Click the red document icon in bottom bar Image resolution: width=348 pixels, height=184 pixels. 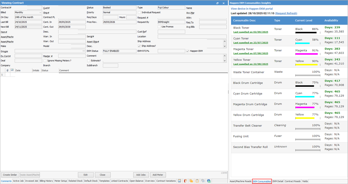coord(185,181)
